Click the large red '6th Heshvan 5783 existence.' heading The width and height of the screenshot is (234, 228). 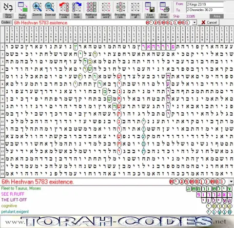tap(38, 182)
